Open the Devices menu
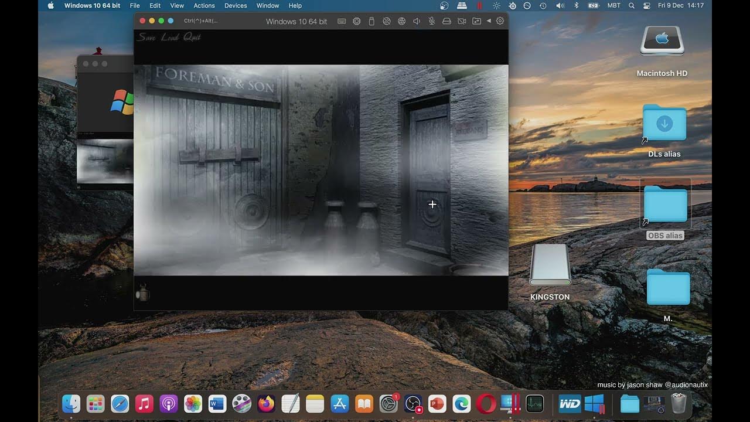Screen dimensions: 750x422 click(236, 5)
